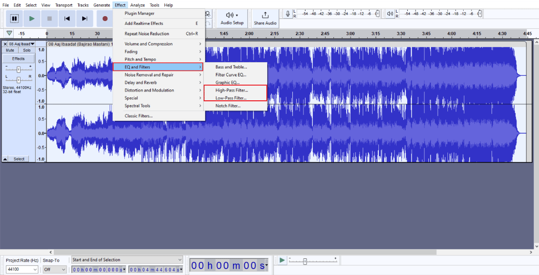Image resolution: width=539 pixels, height=275 pixels.
Task: Expand the Special submenu
Action: pos(159,98)
